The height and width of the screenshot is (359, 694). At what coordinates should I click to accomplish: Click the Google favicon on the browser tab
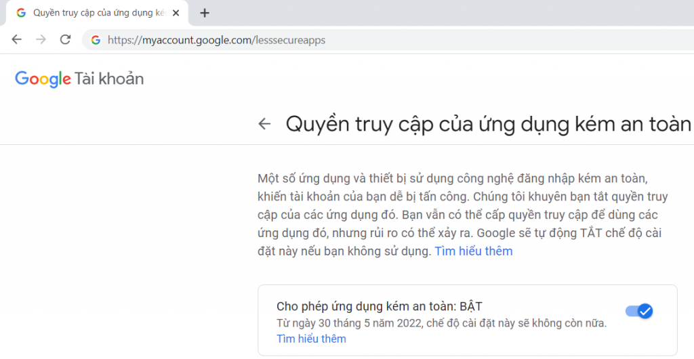coord(21,13)
